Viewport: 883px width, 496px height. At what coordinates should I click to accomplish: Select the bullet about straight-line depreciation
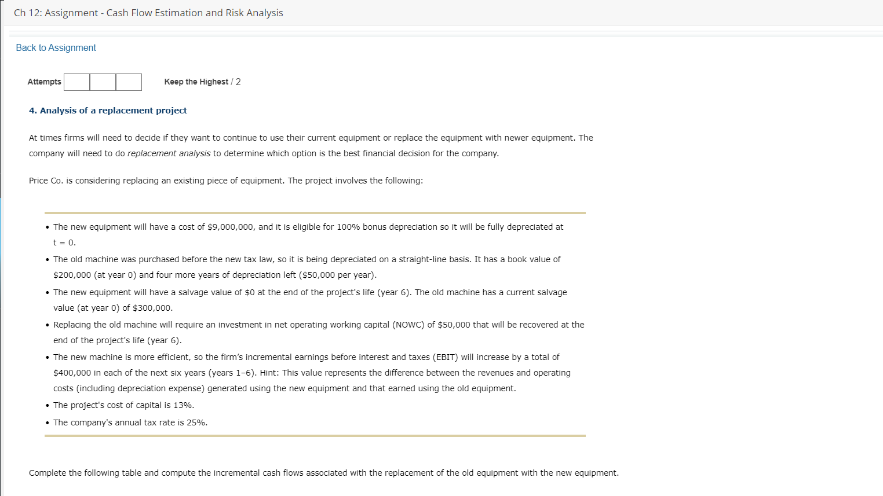click(306, 259)
